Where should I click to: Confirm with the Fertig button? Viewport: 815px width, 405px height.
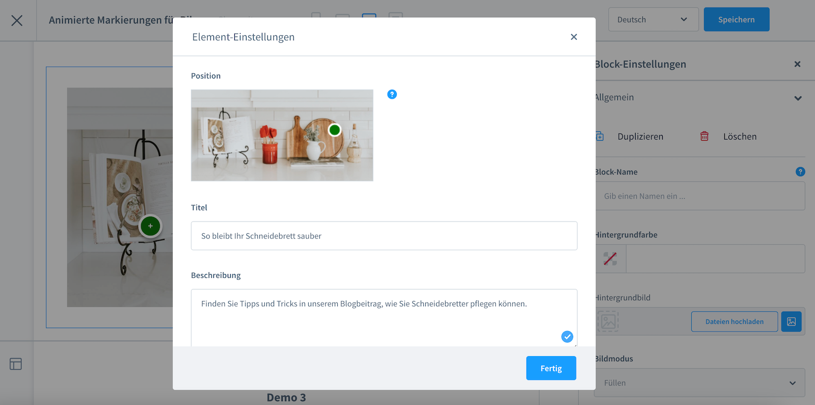coord(551,368)
